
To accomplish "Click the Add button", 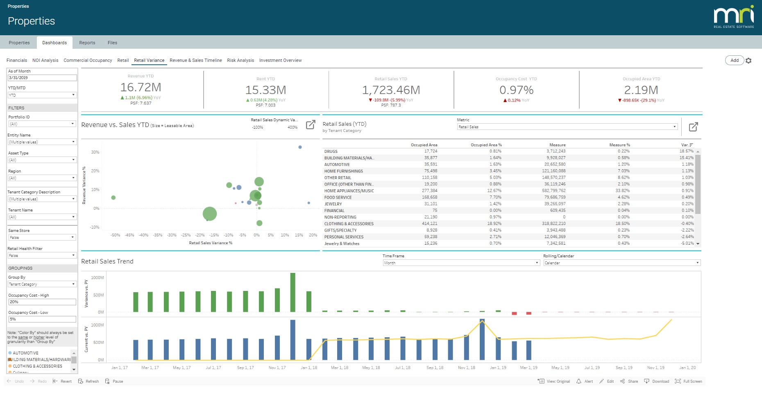I will (735, 60).
